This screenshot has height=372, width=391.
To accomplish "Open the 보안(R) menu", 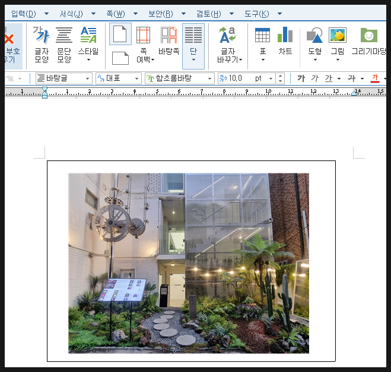I will [x=161, y=14].
